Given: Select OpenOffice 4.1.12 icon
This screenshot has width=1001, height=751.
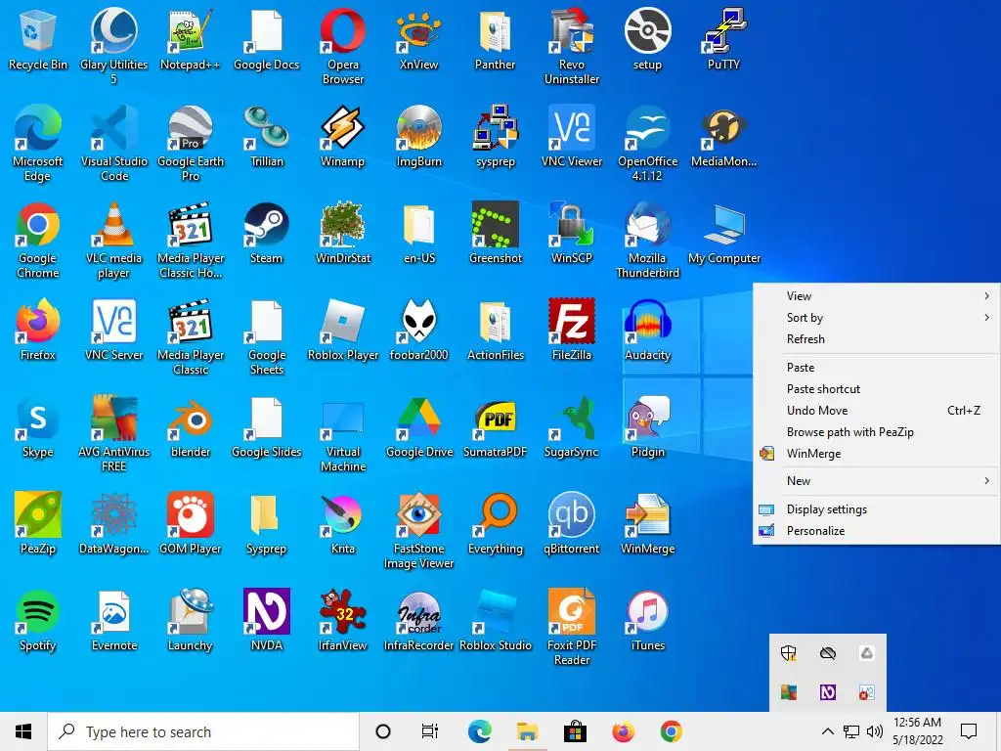Looking at the screenshot, I should coord(647,143).
